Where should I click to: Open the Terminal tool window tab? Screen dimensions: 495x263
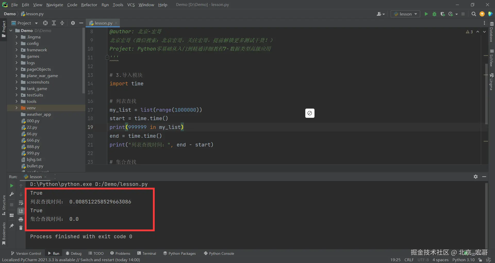tap(147, 253)
